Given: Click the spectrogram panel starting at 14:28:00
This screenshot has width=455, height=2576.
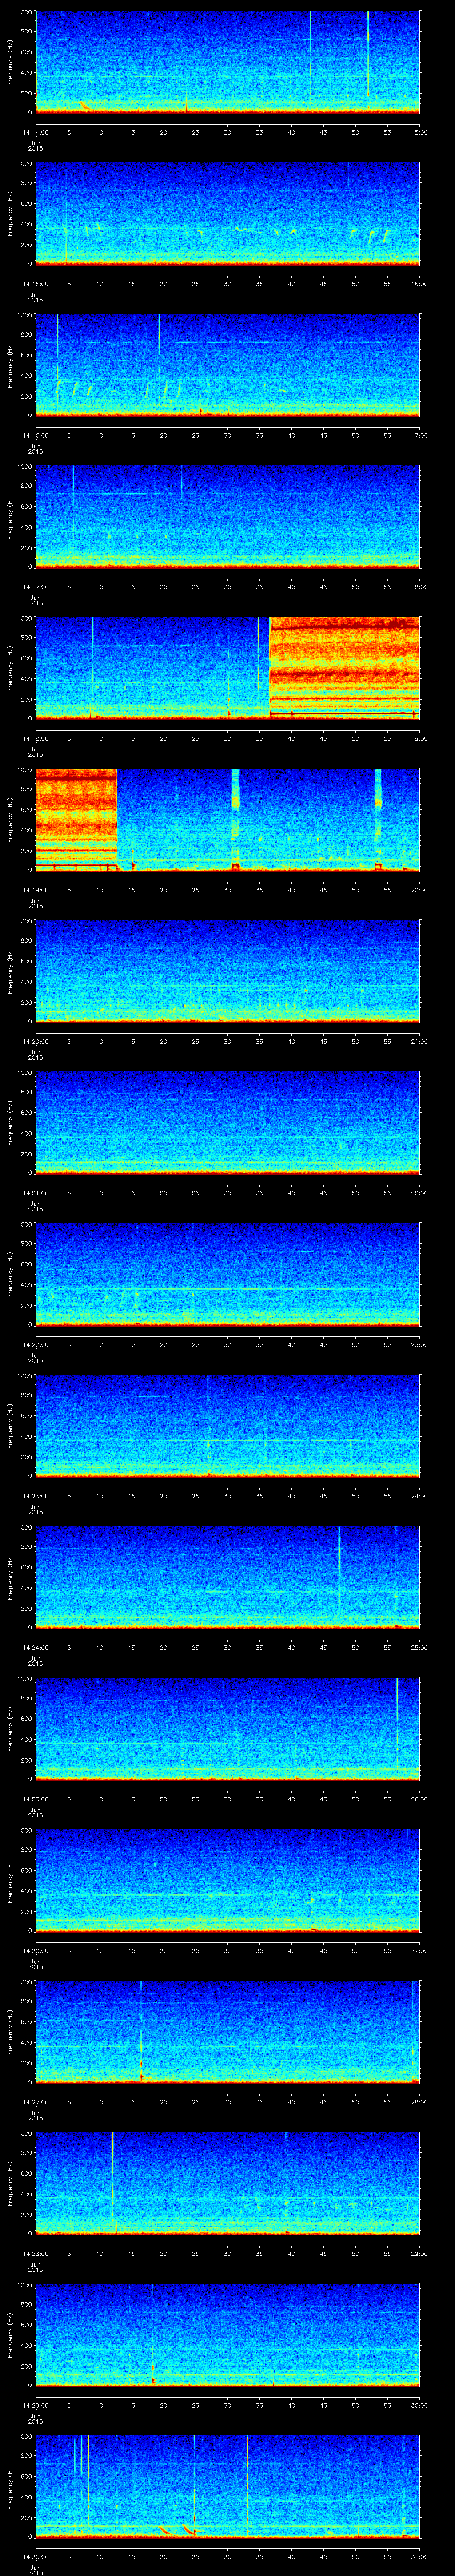Looking at the screenshot, I should coord(228,2183).
